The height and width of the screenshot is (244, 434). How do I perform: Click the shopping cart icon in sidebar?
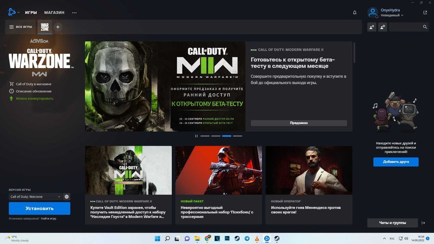11,84
